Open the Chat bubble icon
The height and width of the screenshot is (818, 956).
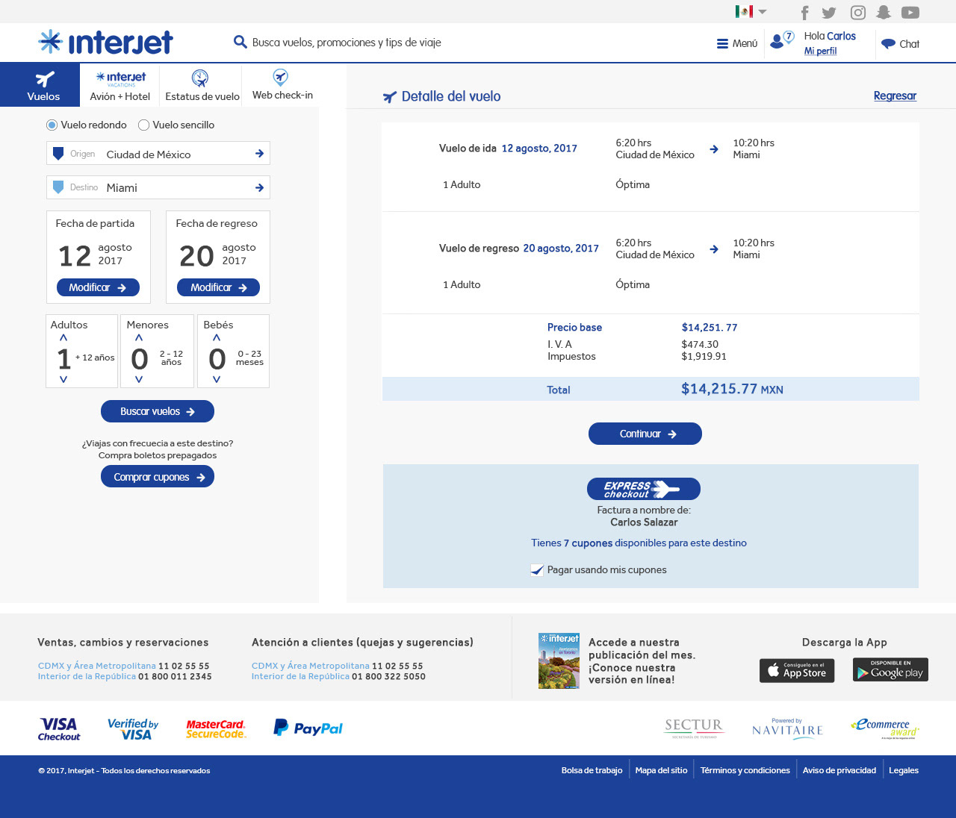(888, 43)
